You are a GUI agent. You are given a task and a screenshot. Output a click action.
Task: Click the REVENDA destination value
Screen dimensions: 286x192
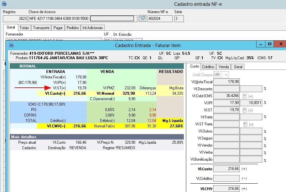tap(78, 148)
